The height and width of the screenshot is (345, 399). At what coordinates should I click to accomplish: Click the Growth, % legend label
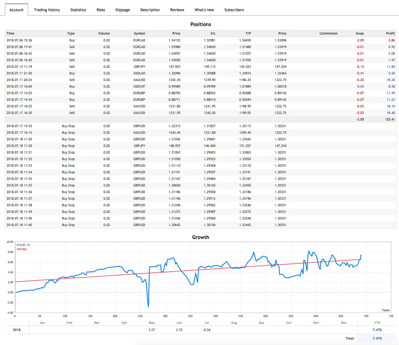pos(23,245)
